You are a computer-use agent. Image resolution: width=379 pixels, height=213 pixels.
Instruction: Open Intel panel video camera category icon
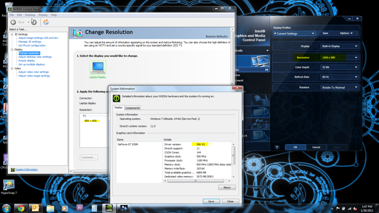pos(260,112)
